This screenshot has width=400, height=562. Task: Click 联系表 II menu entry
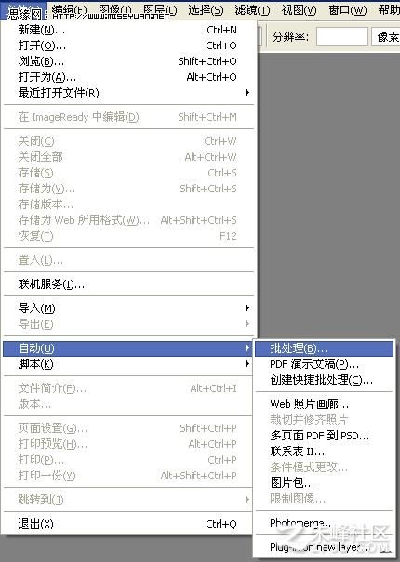(x=324, y=451)
